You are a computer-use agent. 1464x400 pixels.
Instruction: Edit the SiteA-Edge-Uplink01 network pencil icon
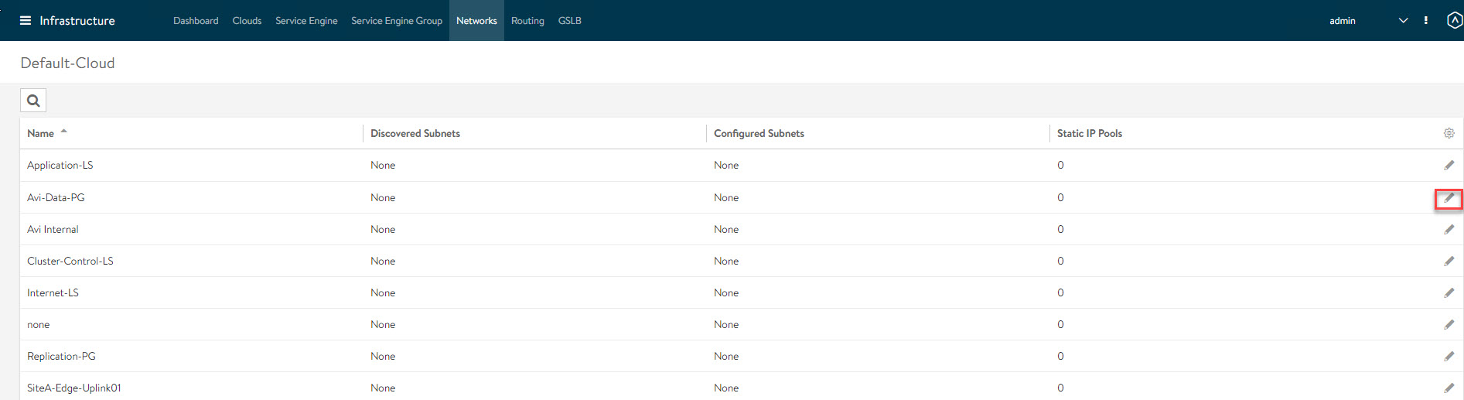(x=1449, y=388)
